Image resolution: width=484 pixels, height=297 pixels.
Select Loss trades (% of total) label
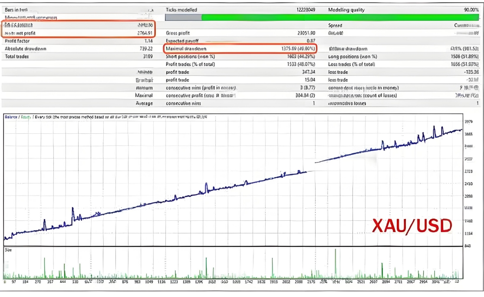coord(352,64)
